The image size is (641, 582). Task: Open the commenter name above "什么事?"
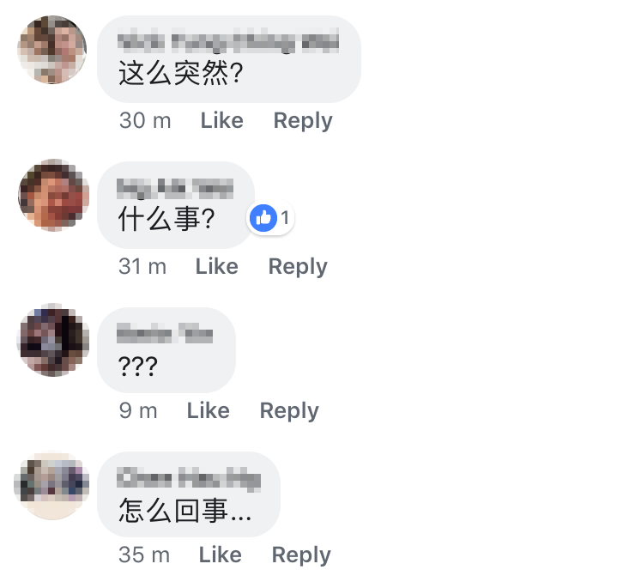(x=175, y=189)
